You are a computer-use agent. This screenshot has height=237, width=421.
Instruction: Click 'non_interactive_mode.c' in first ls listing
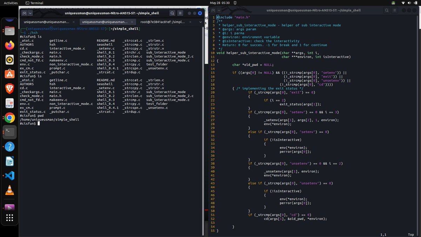pyautogui.click(x=71, y=65)
